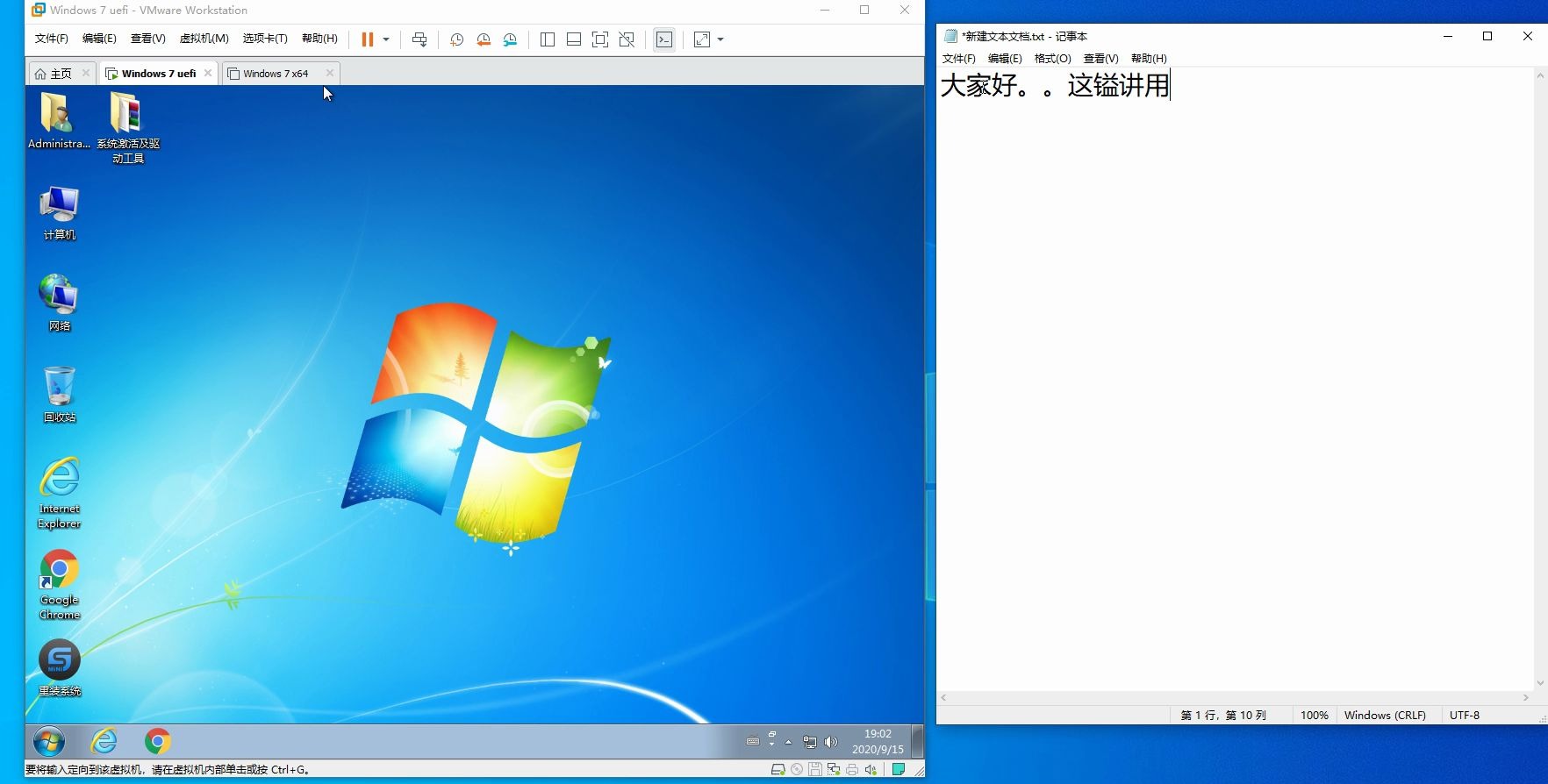Screen dimensions: 1548x784
Task: Open the snapshot manager with the wrench clock icon
Action: pos(510,39)
